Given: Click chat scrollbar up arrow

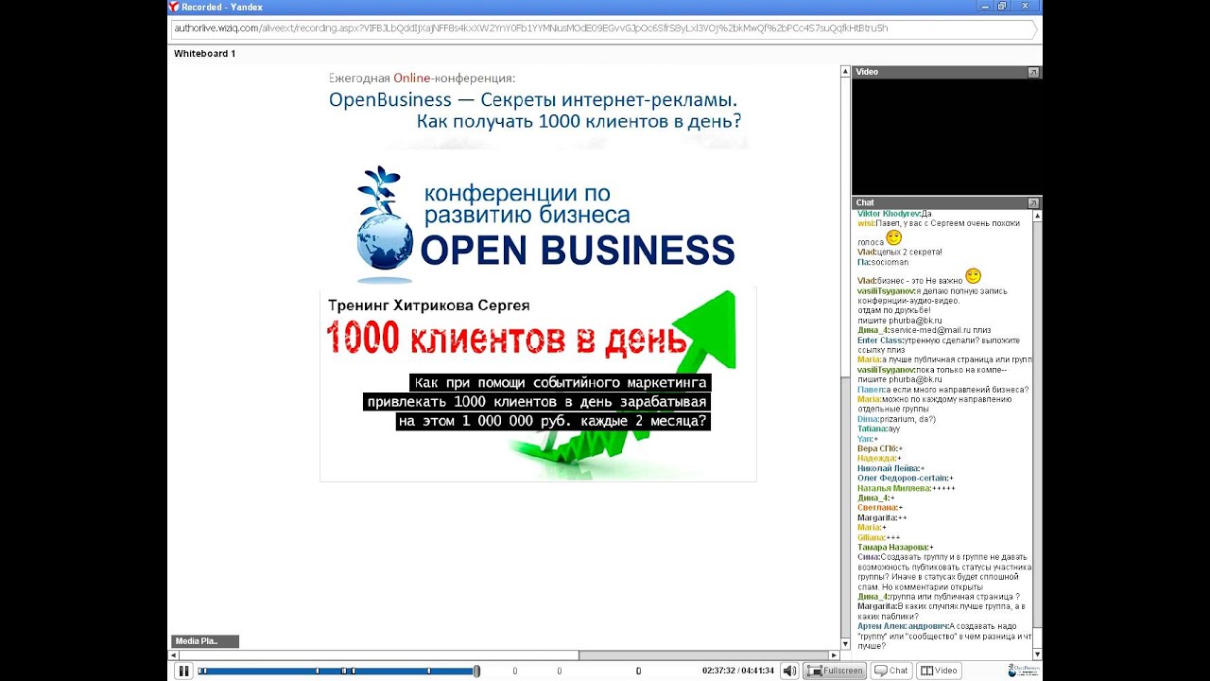Looking at the screenshot, I should coord(1037,216).
